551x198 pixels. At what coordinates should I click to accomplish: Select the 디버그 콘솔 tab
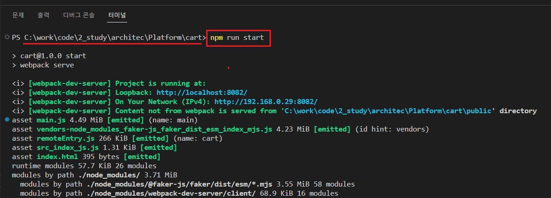79,15
